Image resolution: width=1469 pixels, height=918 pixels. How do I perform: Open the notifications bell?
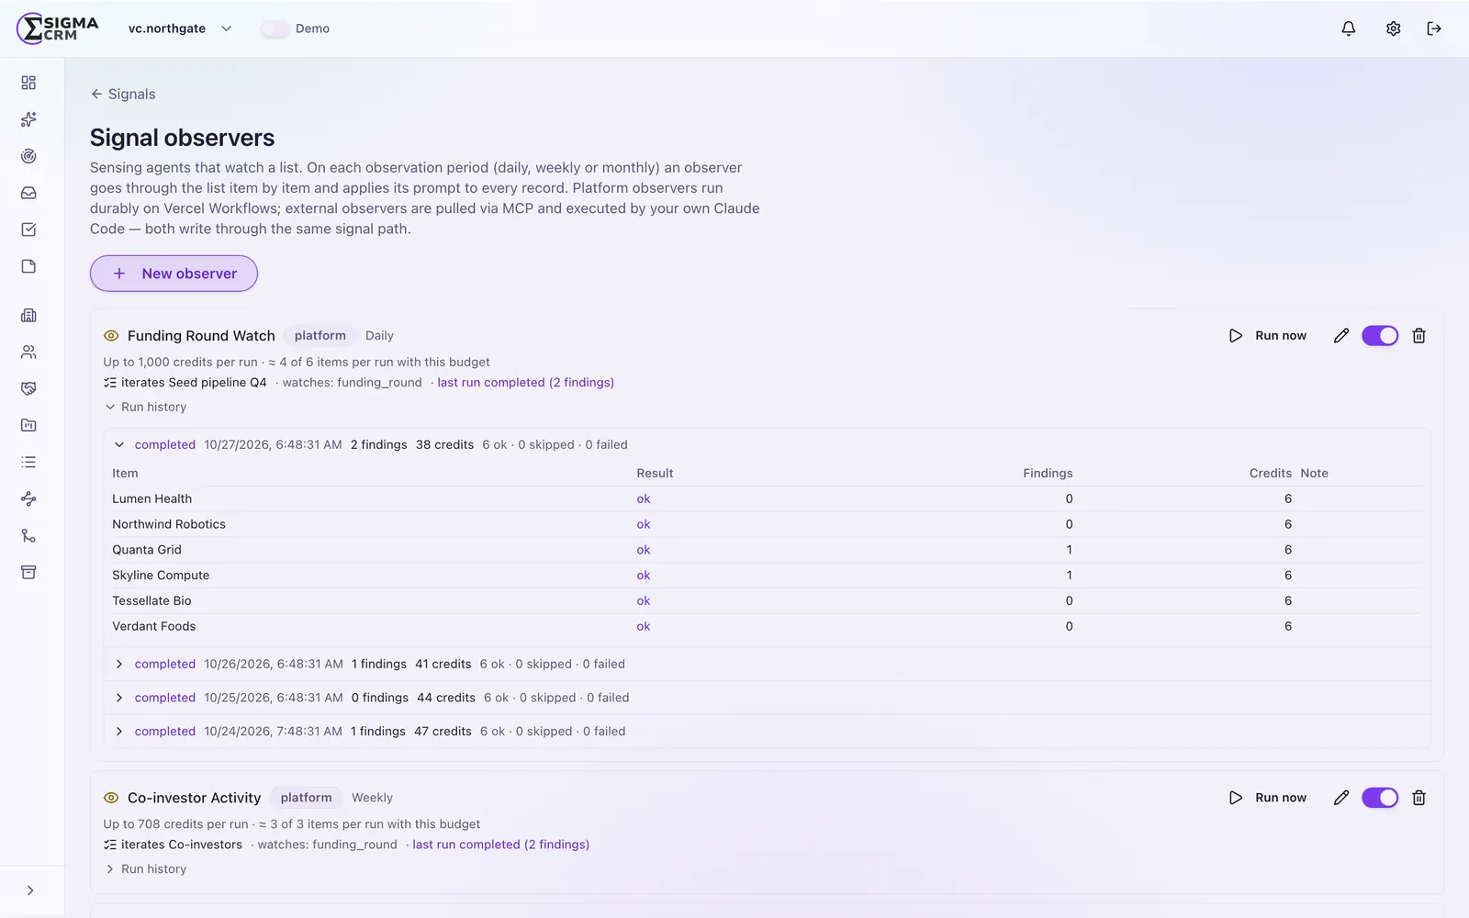click(x=1348, y=28)
